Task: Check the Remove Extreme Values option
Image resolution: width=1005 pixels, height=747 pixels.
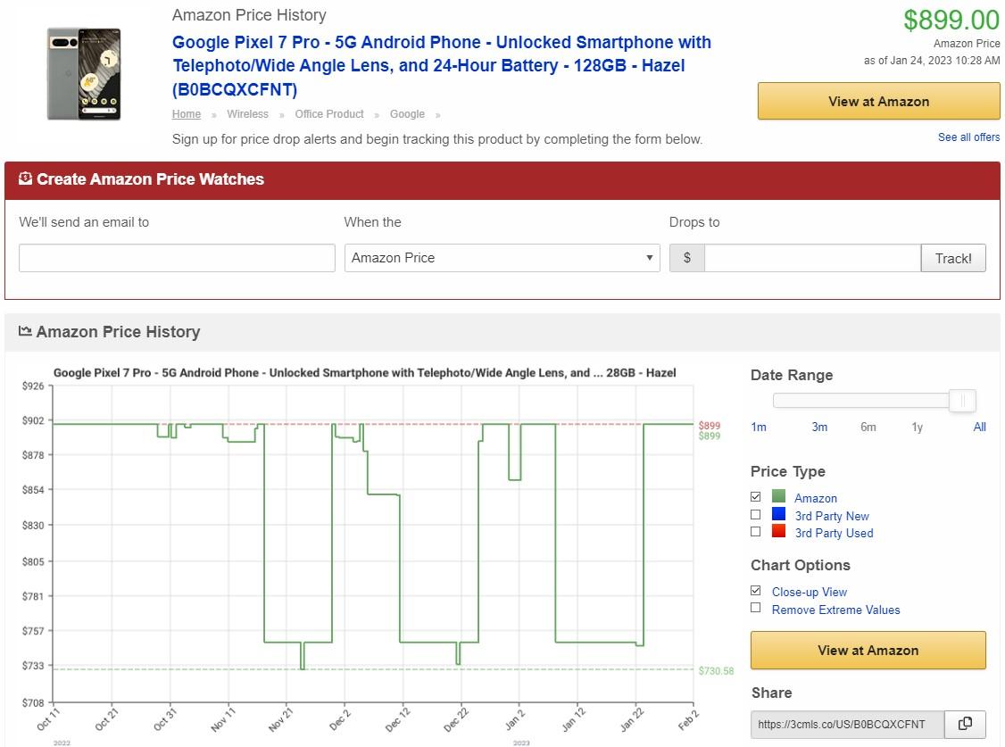Action: click(x=756, y=609)
